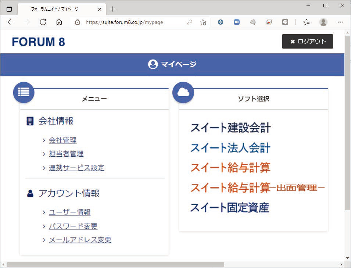Close the フォーラムエイト / マイページ tab
Screen dimensions: 351x268
tap(100, 9)
